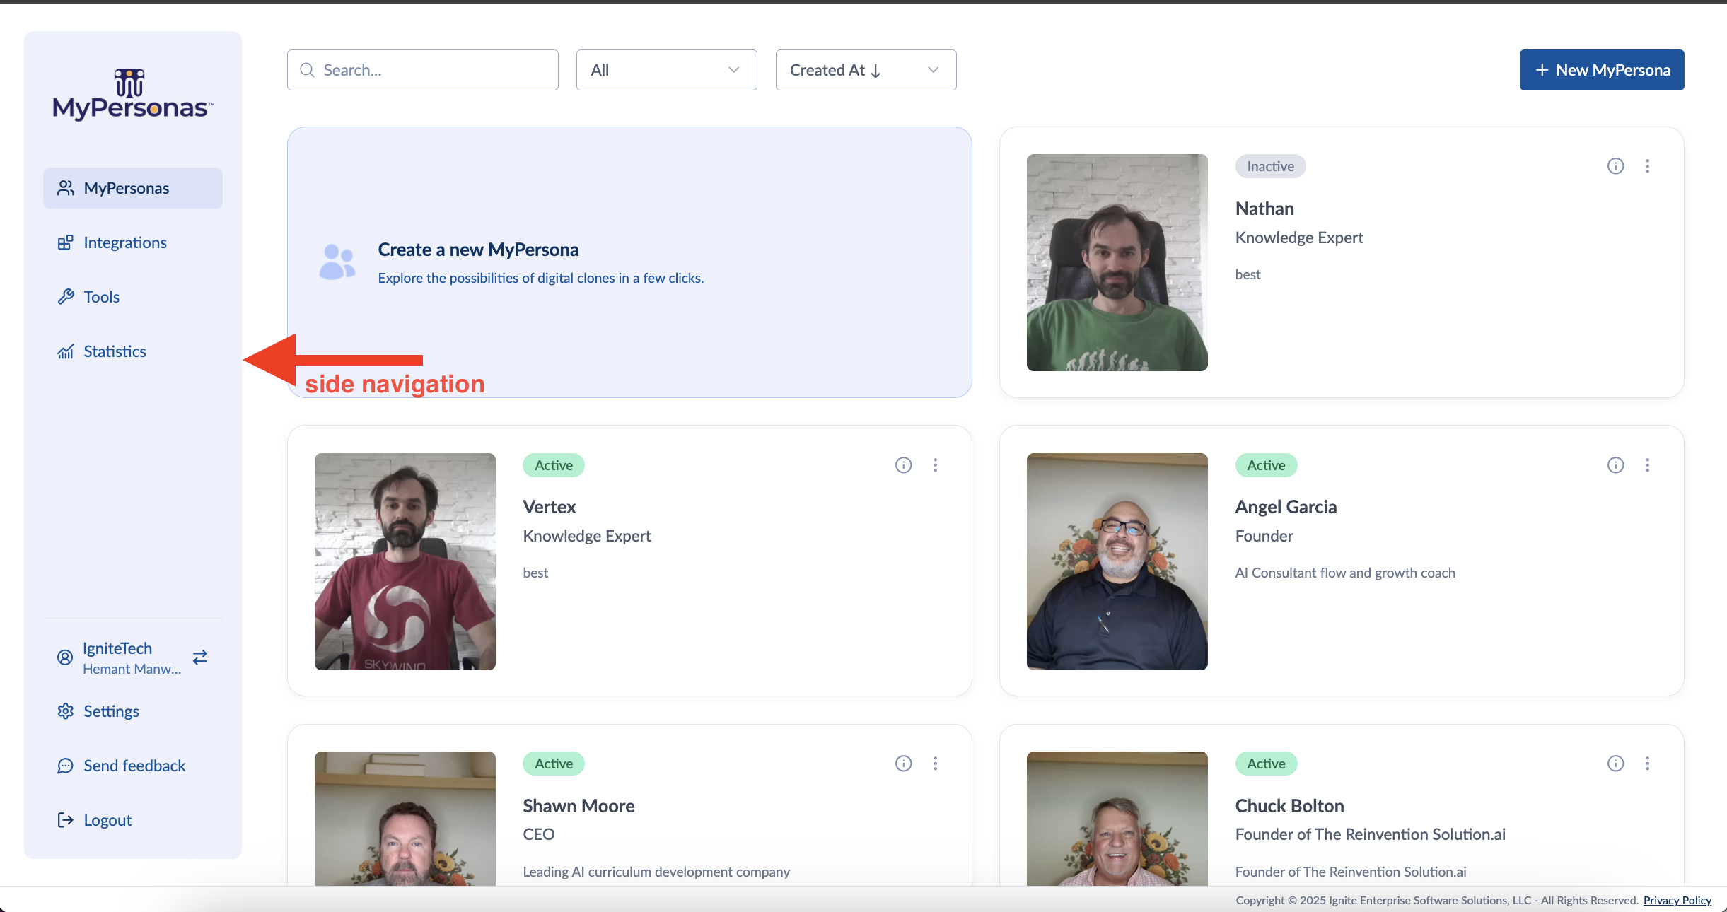Click Vertex's profile photo thumbnail
1727x912 pixels.
[405, 561]
